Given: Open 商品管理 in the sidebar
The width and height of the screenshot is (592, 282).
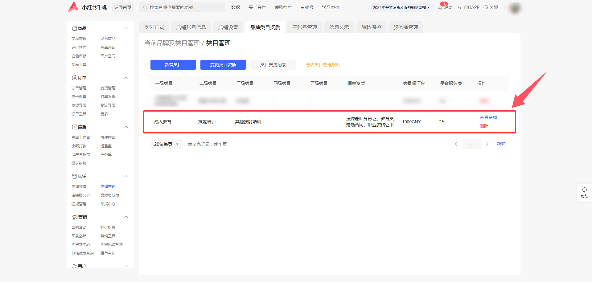Looking at the screenshot, I should pos(79,39).
